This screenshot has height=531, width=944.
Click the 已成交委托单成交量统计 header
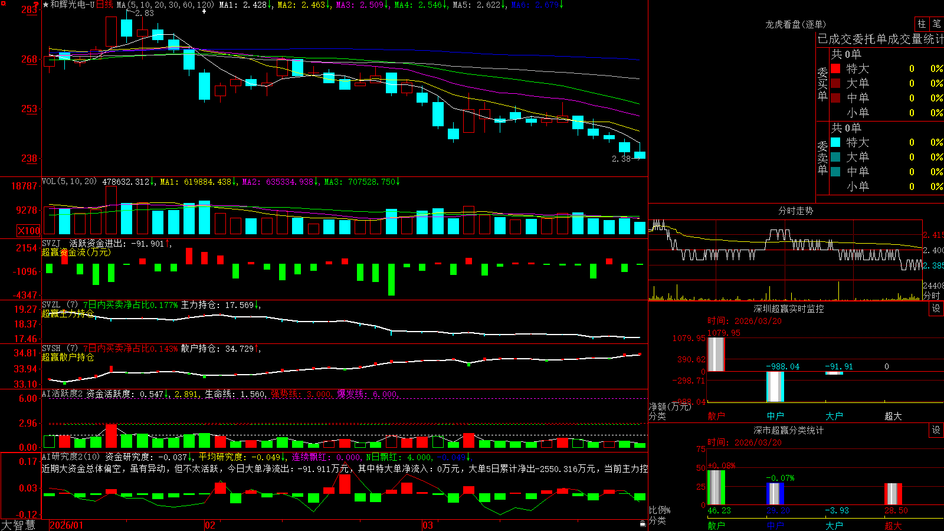(x=880, y=39)
